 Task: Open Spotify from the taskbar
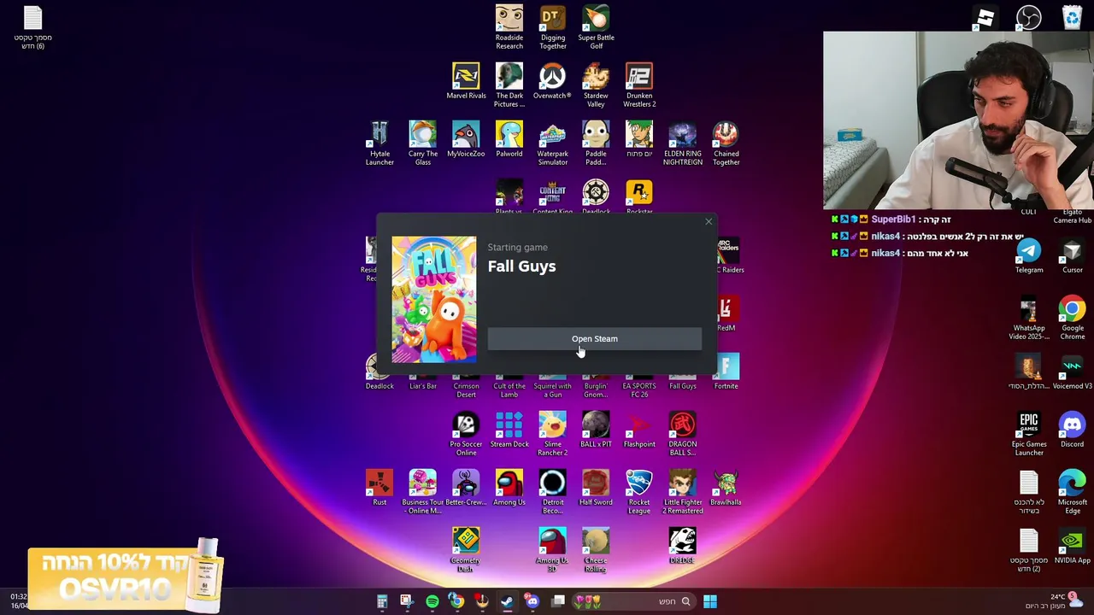click(432, 601)
